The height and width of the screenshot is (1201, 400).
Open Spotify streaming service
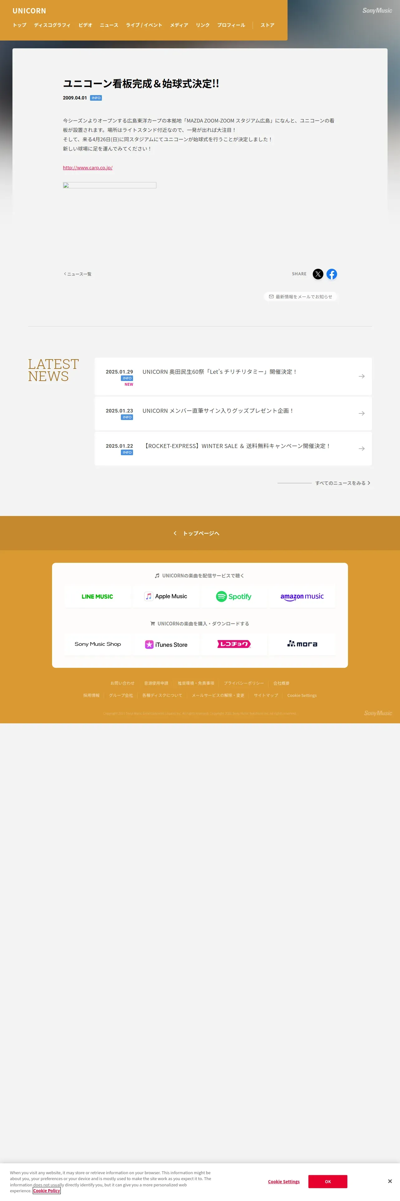click(x=234, y=596)
